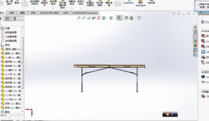
Task: Select the 上视基准面 plane in the tree
Action: [9, 37]
